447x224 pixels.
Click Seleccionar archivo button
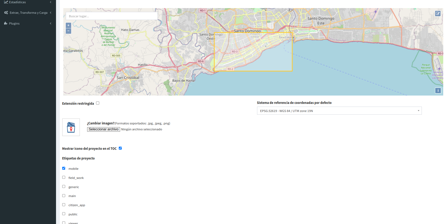pos(104,129)
